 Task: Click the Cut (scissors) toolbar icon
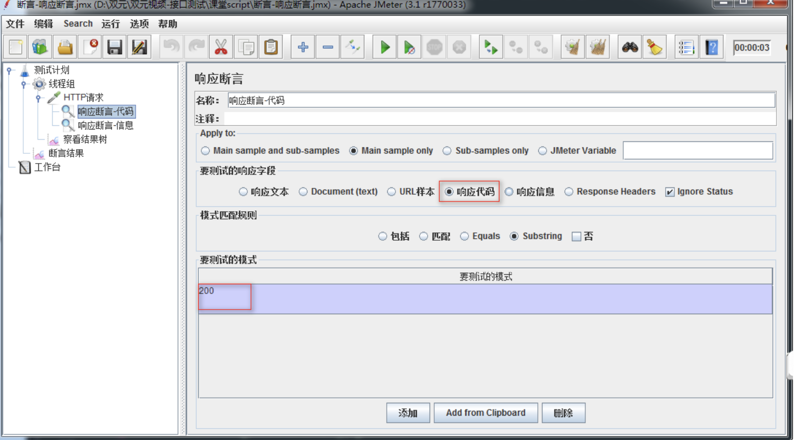point(220,47)
